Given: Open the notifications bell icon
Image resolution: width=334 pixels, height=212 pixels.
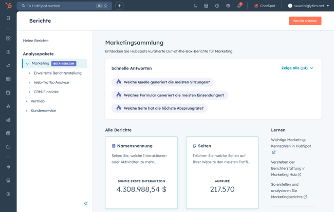Looking at the screenshot, I should point(239,6).
